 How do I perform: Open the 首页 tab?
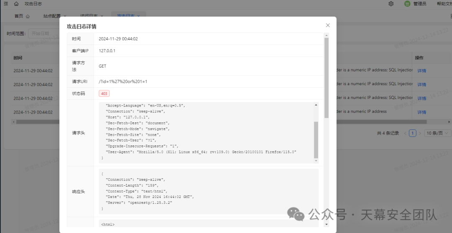pyautogui.click(x=19, y=16)
